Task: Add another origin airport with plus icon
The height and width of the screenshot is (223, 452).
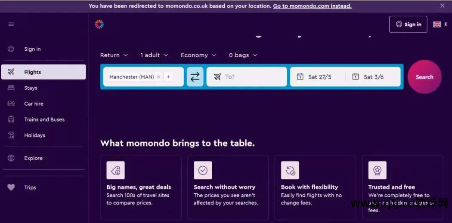Action: coord(168,77)
